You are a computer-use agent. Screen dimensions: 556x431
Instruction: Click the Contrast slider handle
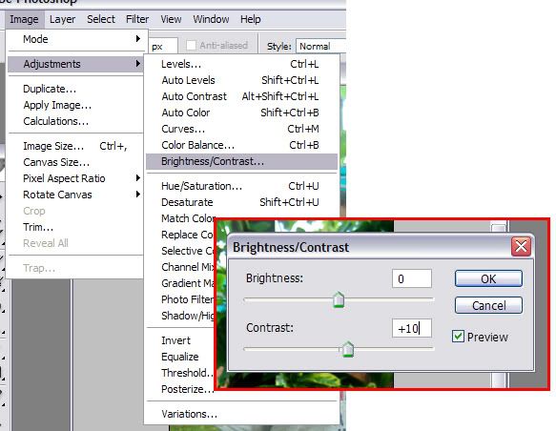pos(348,349)
